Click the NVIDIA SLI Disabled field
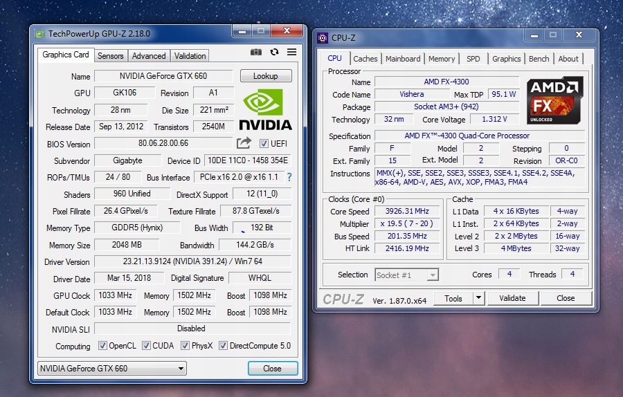Screen dimensions: 623x397 [192, 329]
